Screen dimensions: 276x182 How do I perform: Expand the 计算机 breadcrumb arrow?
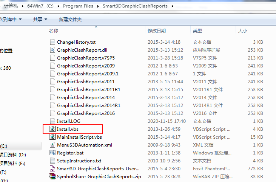click(x=23, y=6)
